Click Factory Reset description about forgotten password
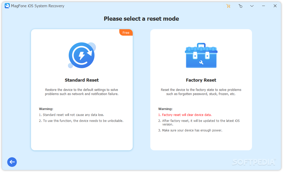 (201, 92)
